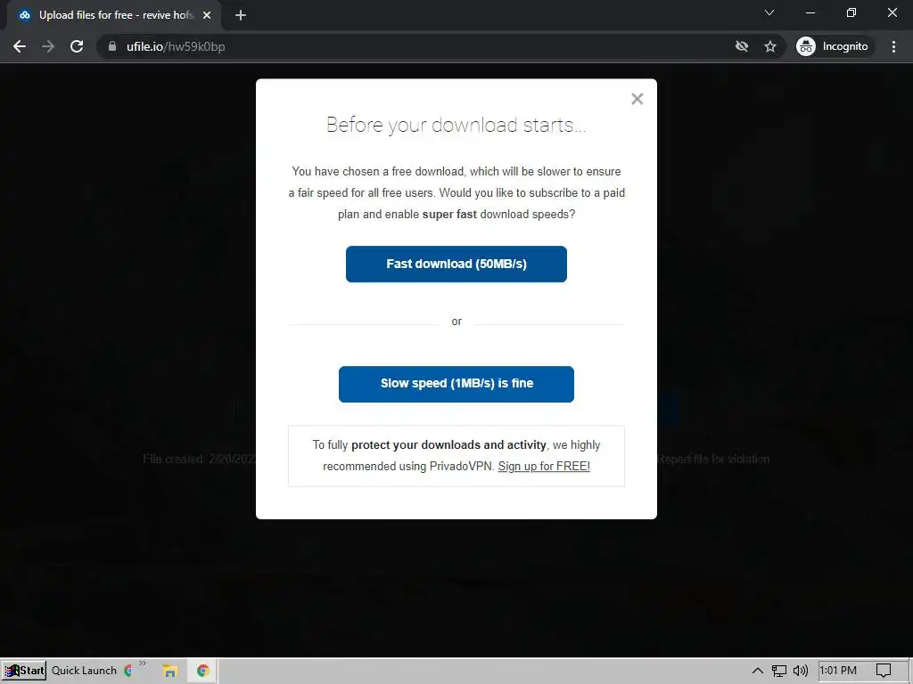Open the Windows Start menu
The image size is (913, 684).
(24, 671)
